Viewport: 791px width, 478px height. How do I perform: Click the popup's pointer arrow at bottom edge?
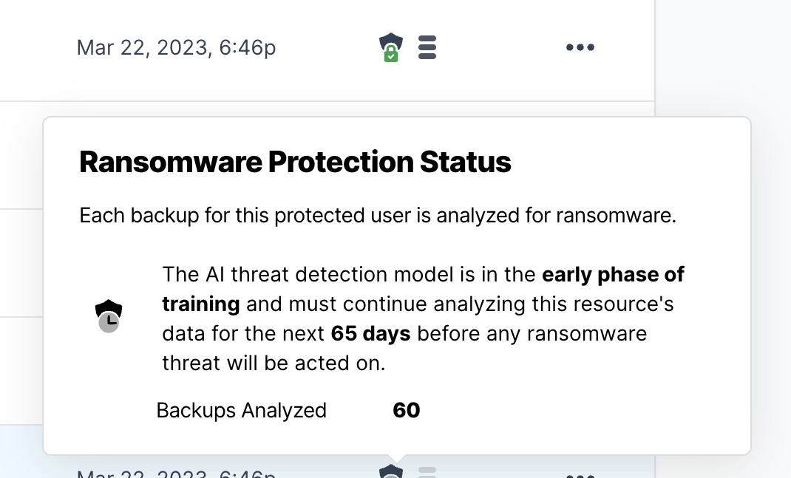pos(396,458)
